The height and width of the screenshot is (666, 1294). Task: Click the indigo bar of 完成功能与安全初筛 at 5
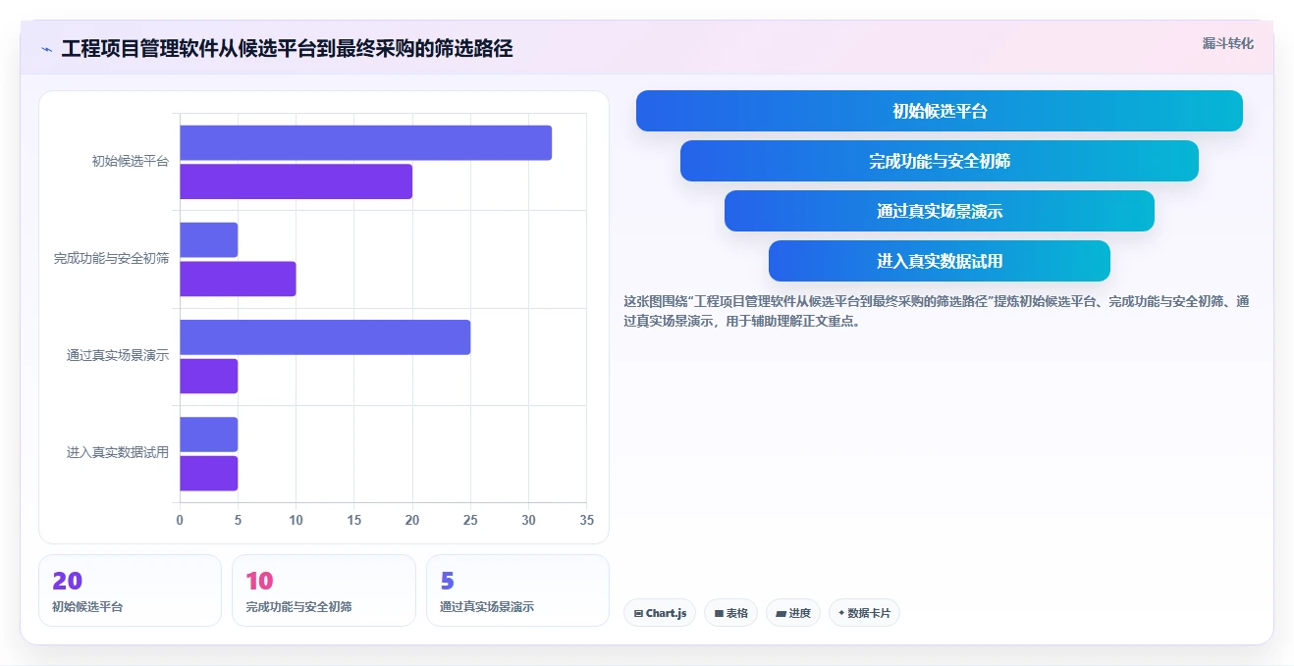208,240
